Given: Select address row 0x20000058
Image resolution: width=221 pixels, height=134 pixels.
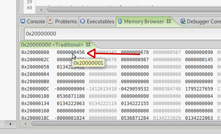Looking at the screenshot, I should [35, 67].
